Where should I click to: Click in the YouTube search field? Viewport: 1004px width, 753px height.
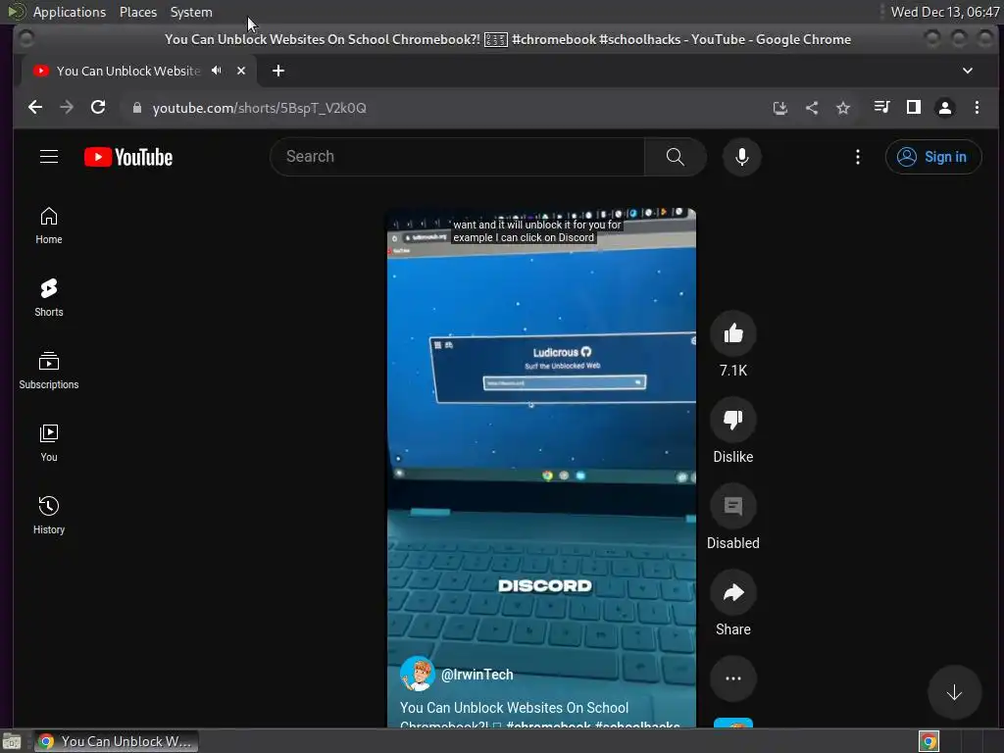tap(458, 157)
